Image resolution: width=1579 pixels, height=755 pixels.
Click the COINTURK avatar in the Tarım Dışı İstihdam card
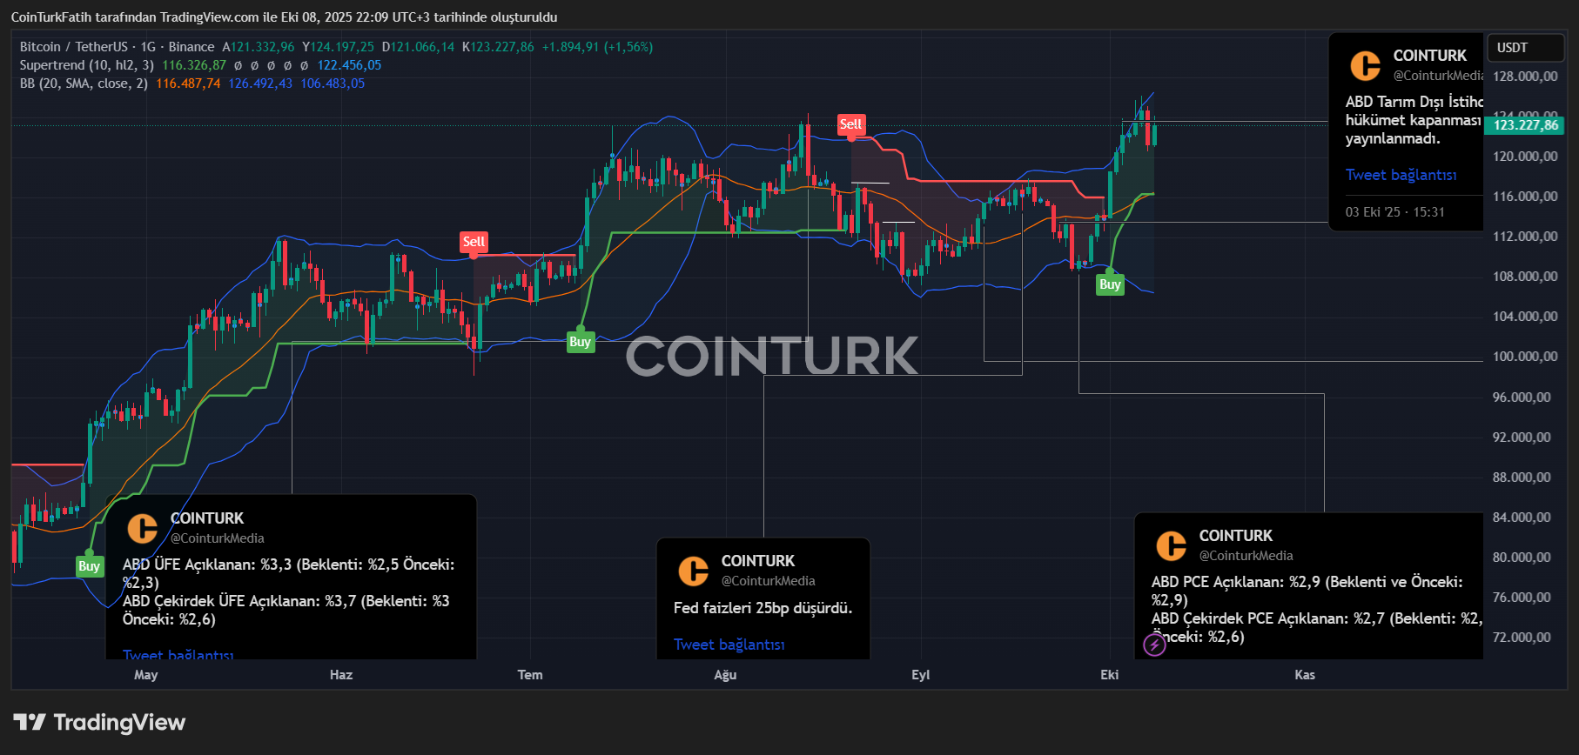pyautogui.click(x=1366, y=65)
